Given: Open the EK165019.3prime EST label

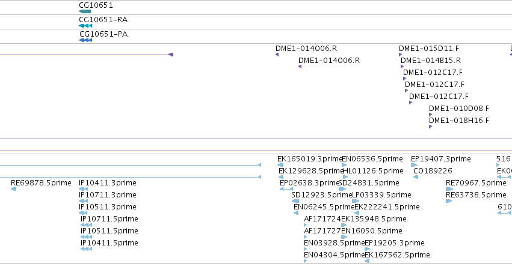Looking at the screenshot, I should click(310, 159).
